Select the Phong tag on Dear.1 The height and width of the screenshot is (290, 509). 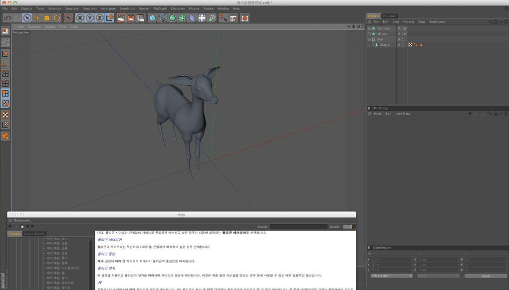click(x=416, y=45)
